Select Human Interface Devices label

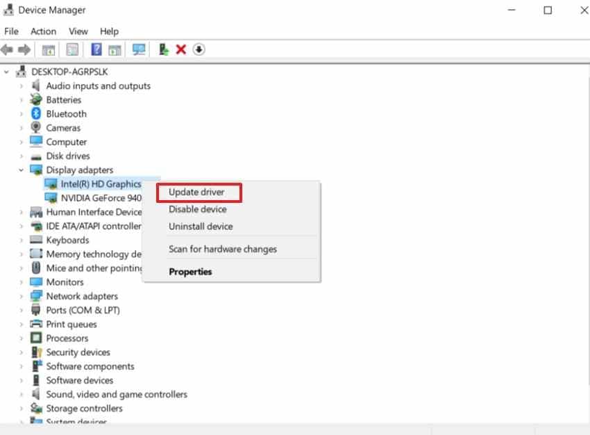94,212
